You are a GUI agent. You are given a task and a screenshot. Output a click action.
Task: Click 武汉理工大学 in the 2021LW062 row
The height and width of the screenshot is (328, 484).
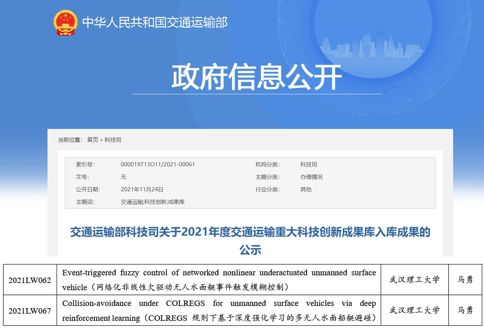(414, 280)
